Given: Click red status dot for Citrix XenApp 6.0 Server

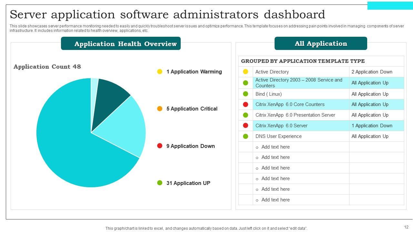Looking at the screenshot, I should click(246, 126).
